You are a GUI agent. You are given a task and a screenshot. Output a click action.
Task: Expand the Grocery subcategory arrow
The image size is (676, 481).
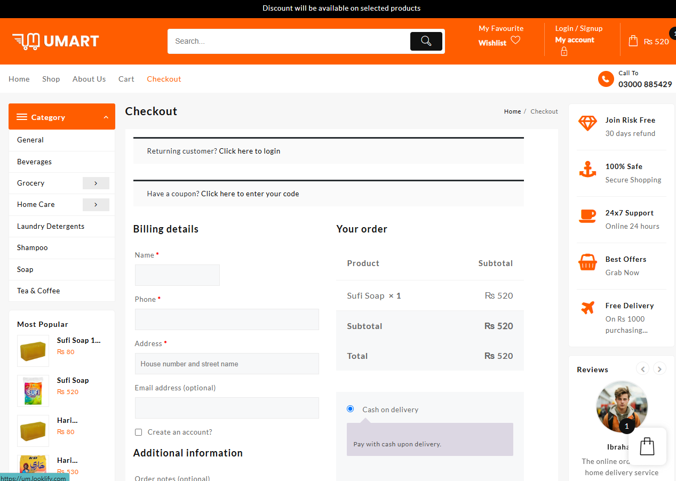coord(96,183)
